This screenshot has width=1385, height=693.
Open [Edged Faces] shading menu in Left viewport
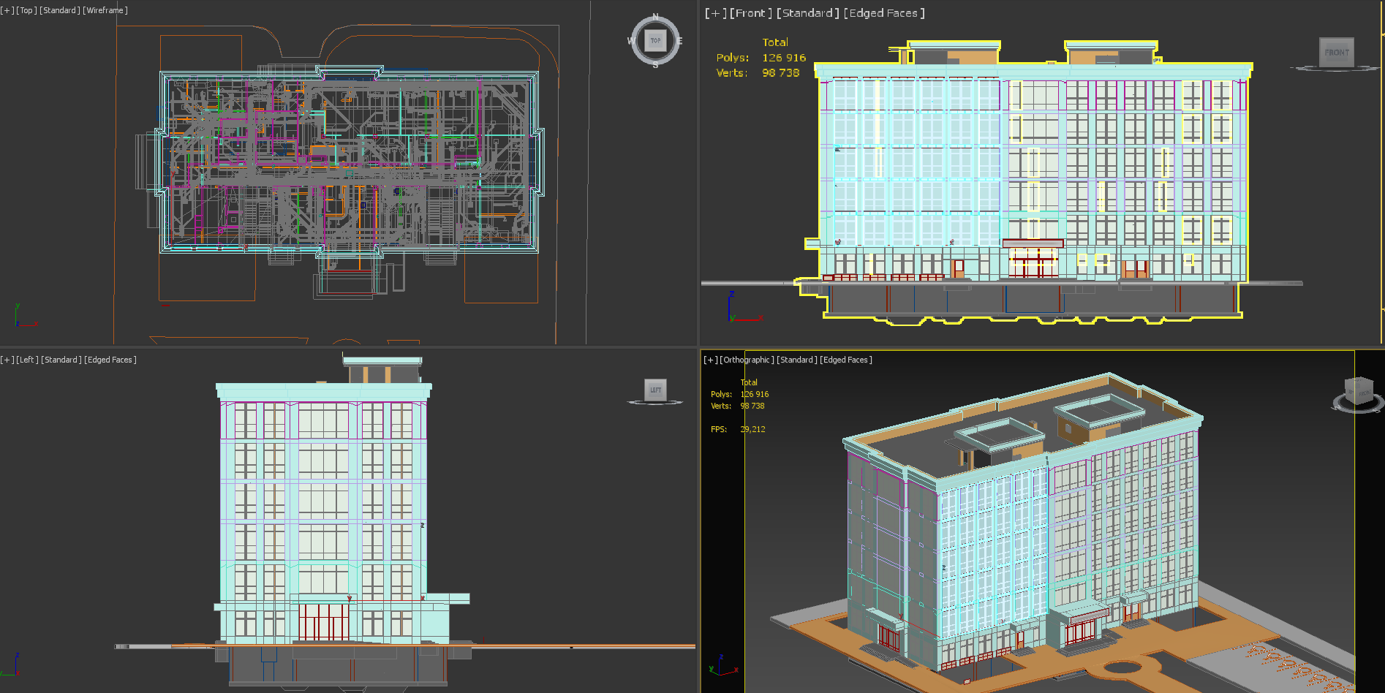tap(110, 360)
